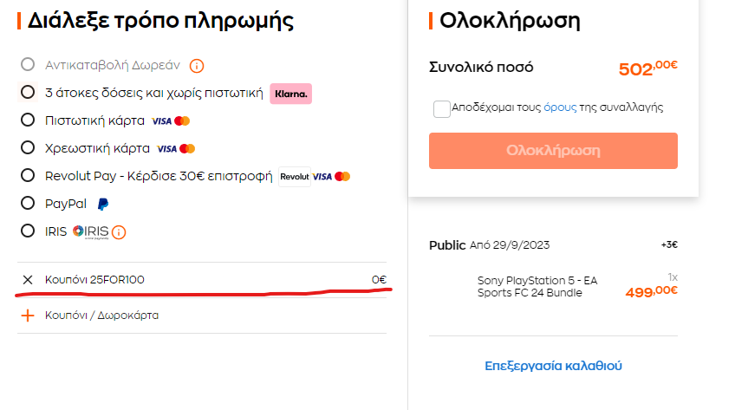
Task: Click Επεξεργασία καλαθιού link
Action: [x=553, y=366]
